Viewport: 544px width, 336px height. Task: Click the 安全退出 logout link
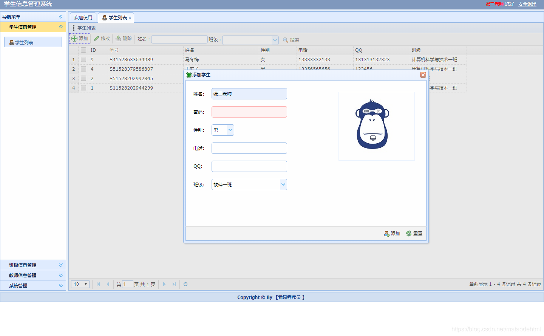[x=527, y=4]
